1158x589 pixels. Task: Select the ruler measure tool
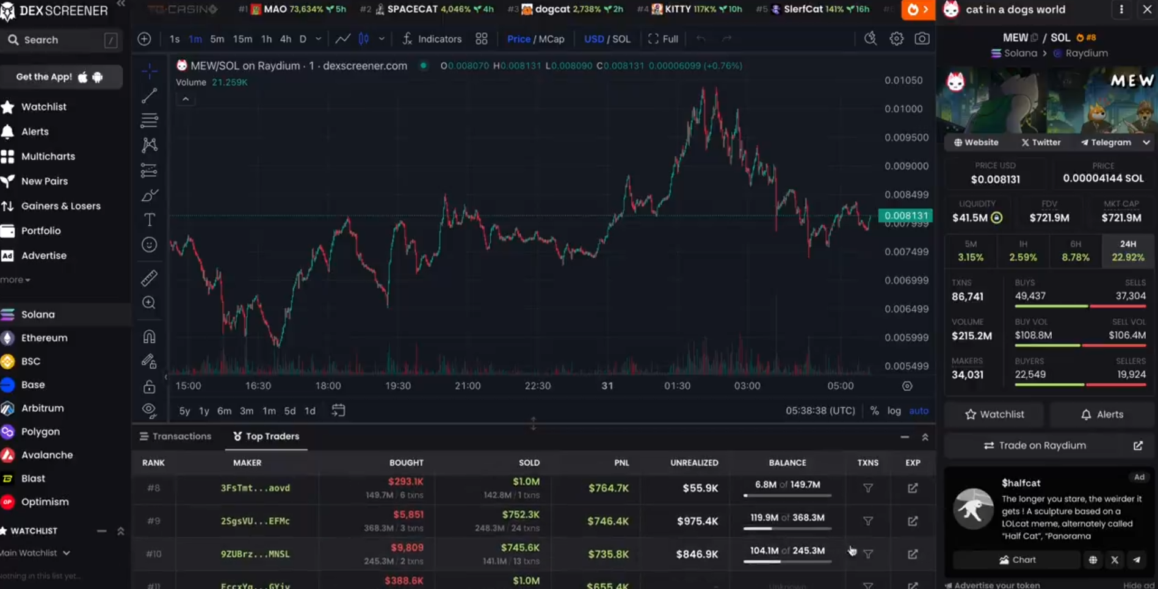tap(149, 278)
